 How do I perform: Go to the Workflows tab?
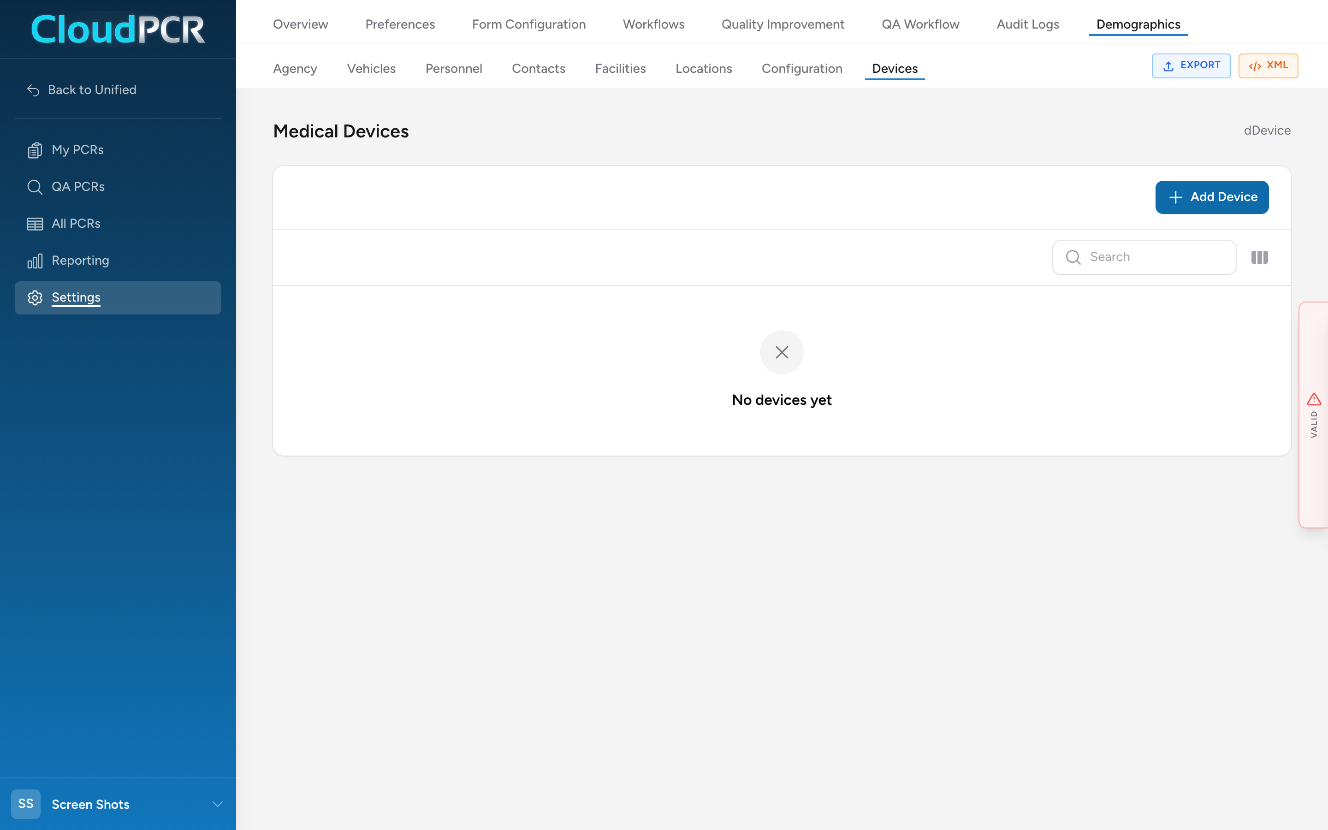(x=653, y=24)
